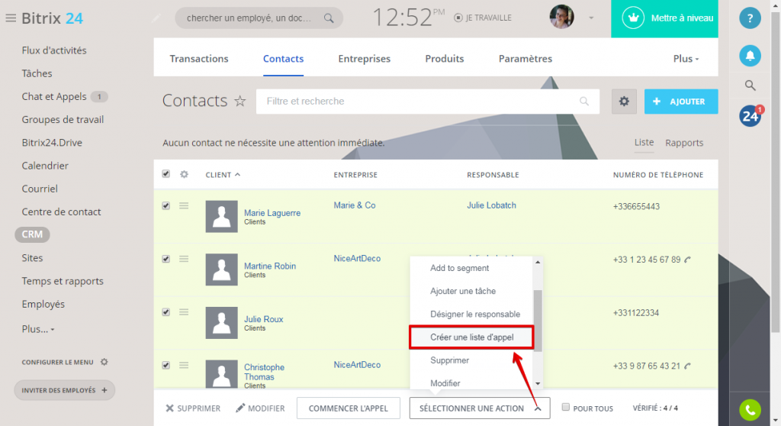Uncheck Christophe Thomas row checkbox
The width and height of the screenshot is (781, 426).
click(x=166, y=365)
